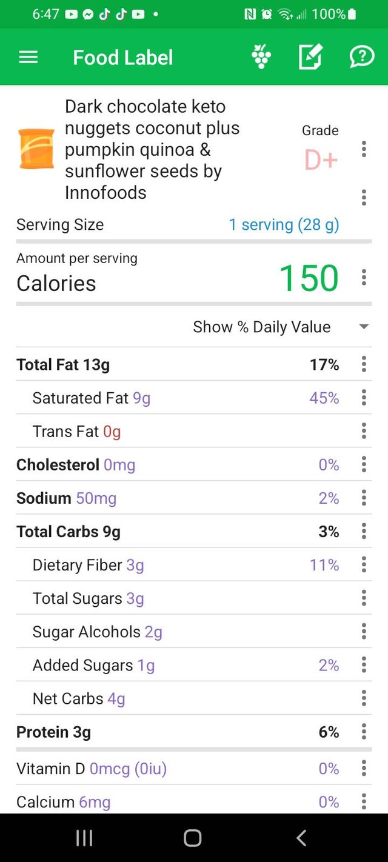The height and width of the screenshot is (862, 388).
Task: Tap the D+ grade link
Action: pyautogui.click(x=321, y=160)
